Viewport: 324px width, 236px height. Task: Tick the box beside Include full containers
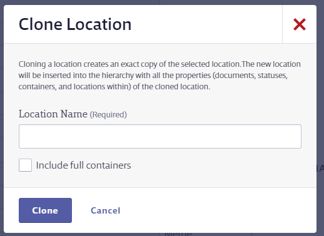(x=25, y=165)
